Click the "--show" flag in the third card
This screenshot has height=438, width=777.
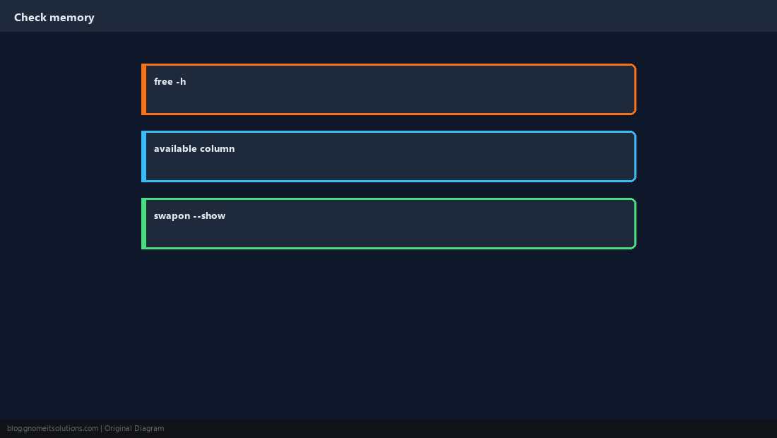click(210, 215)
